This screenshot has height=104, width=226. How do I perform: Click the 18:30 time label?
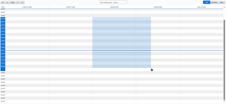(3, 69)
